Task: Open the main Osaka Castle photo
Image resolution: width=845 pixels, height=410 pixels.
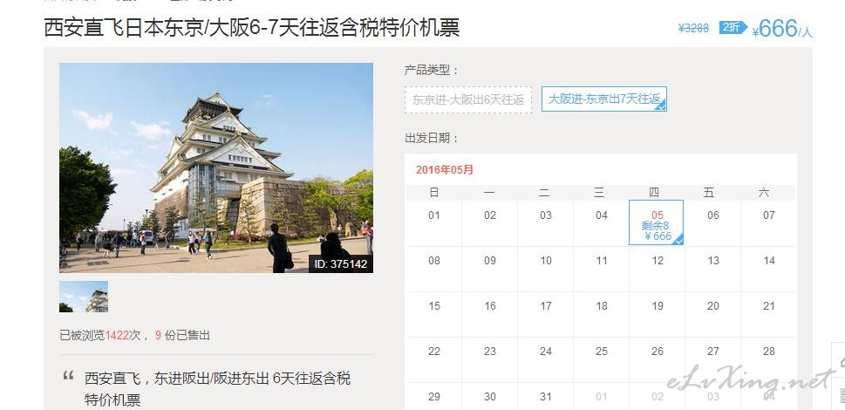Action: (216, 167)
